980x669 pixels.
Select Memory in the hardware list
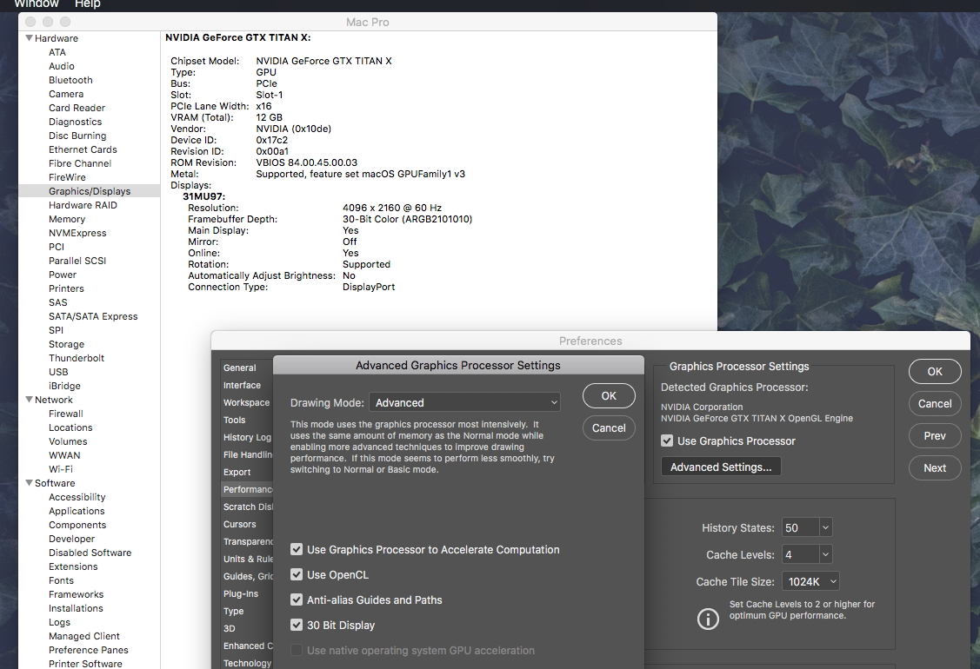[67, 219]
